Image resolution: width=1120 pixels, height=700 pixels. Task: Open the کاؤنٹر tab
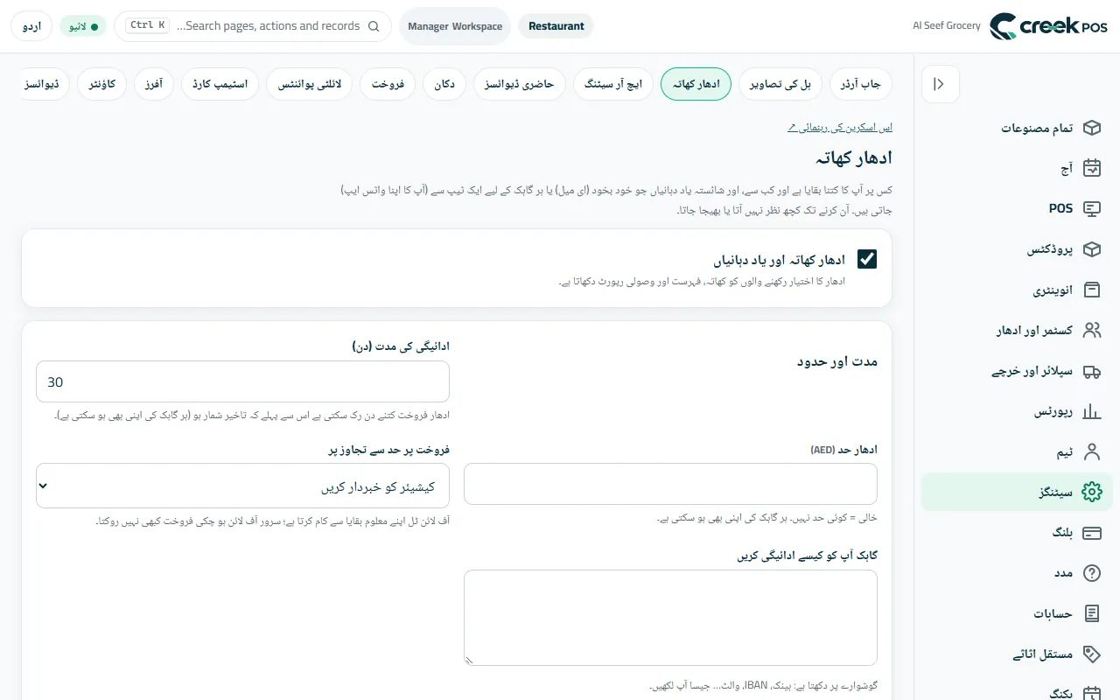tap(102, 84)
